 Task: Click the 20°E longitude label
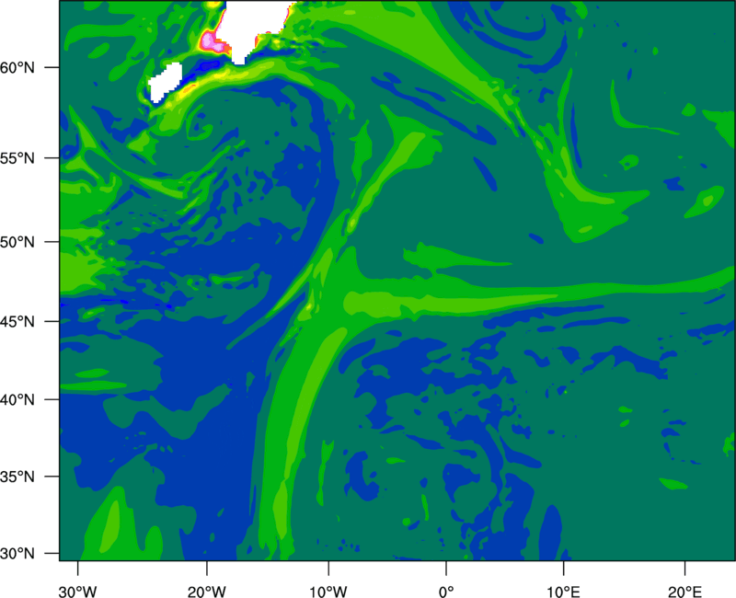coord(684,592)
